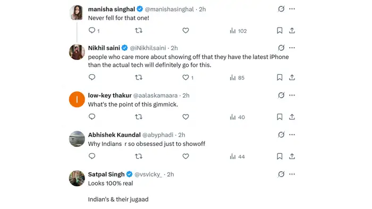Share manisha singhal's tweet
The height and width of the screenshot is (209, 372).
pyautogui.click(x=292, y=31)
